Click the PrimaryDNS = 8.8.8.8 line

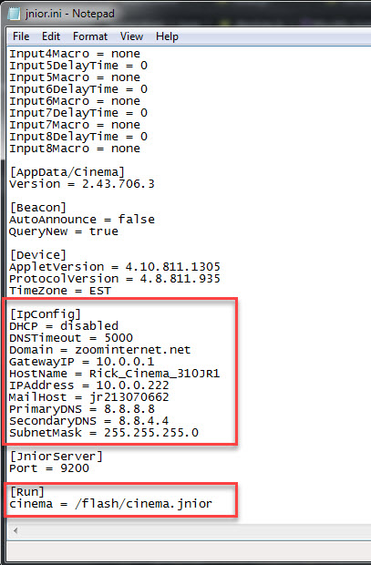82,409
